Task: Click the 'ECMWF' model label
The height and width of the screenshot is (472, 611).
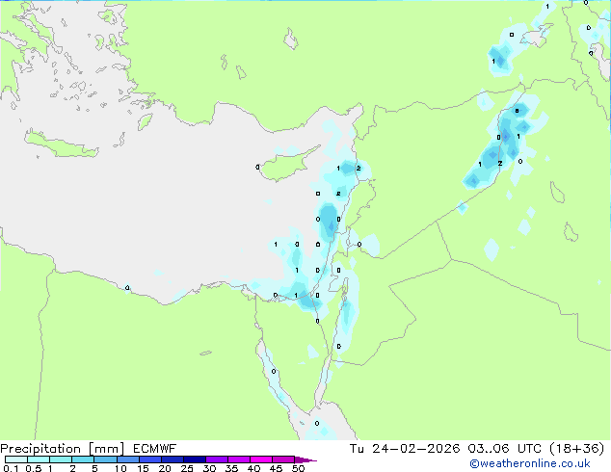Action: (x=155, y=449)
